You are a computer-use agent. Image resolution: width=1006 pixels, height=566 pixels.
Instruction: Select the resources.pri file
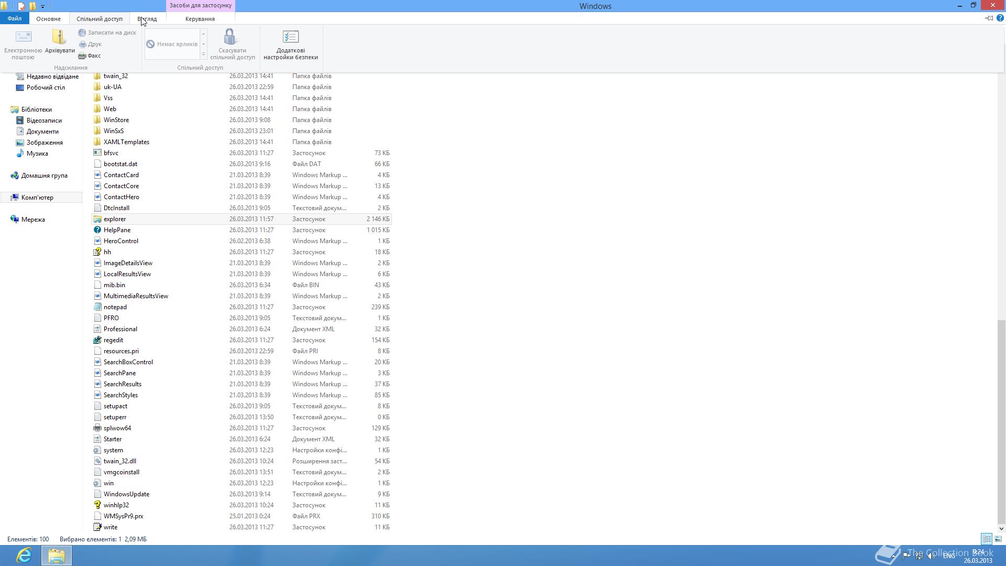coord(121,351)
